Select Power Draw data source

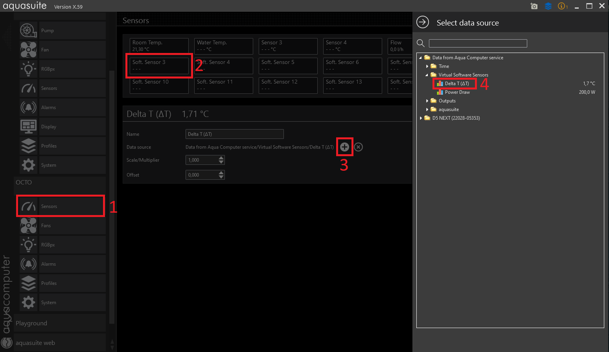(457, 92)
